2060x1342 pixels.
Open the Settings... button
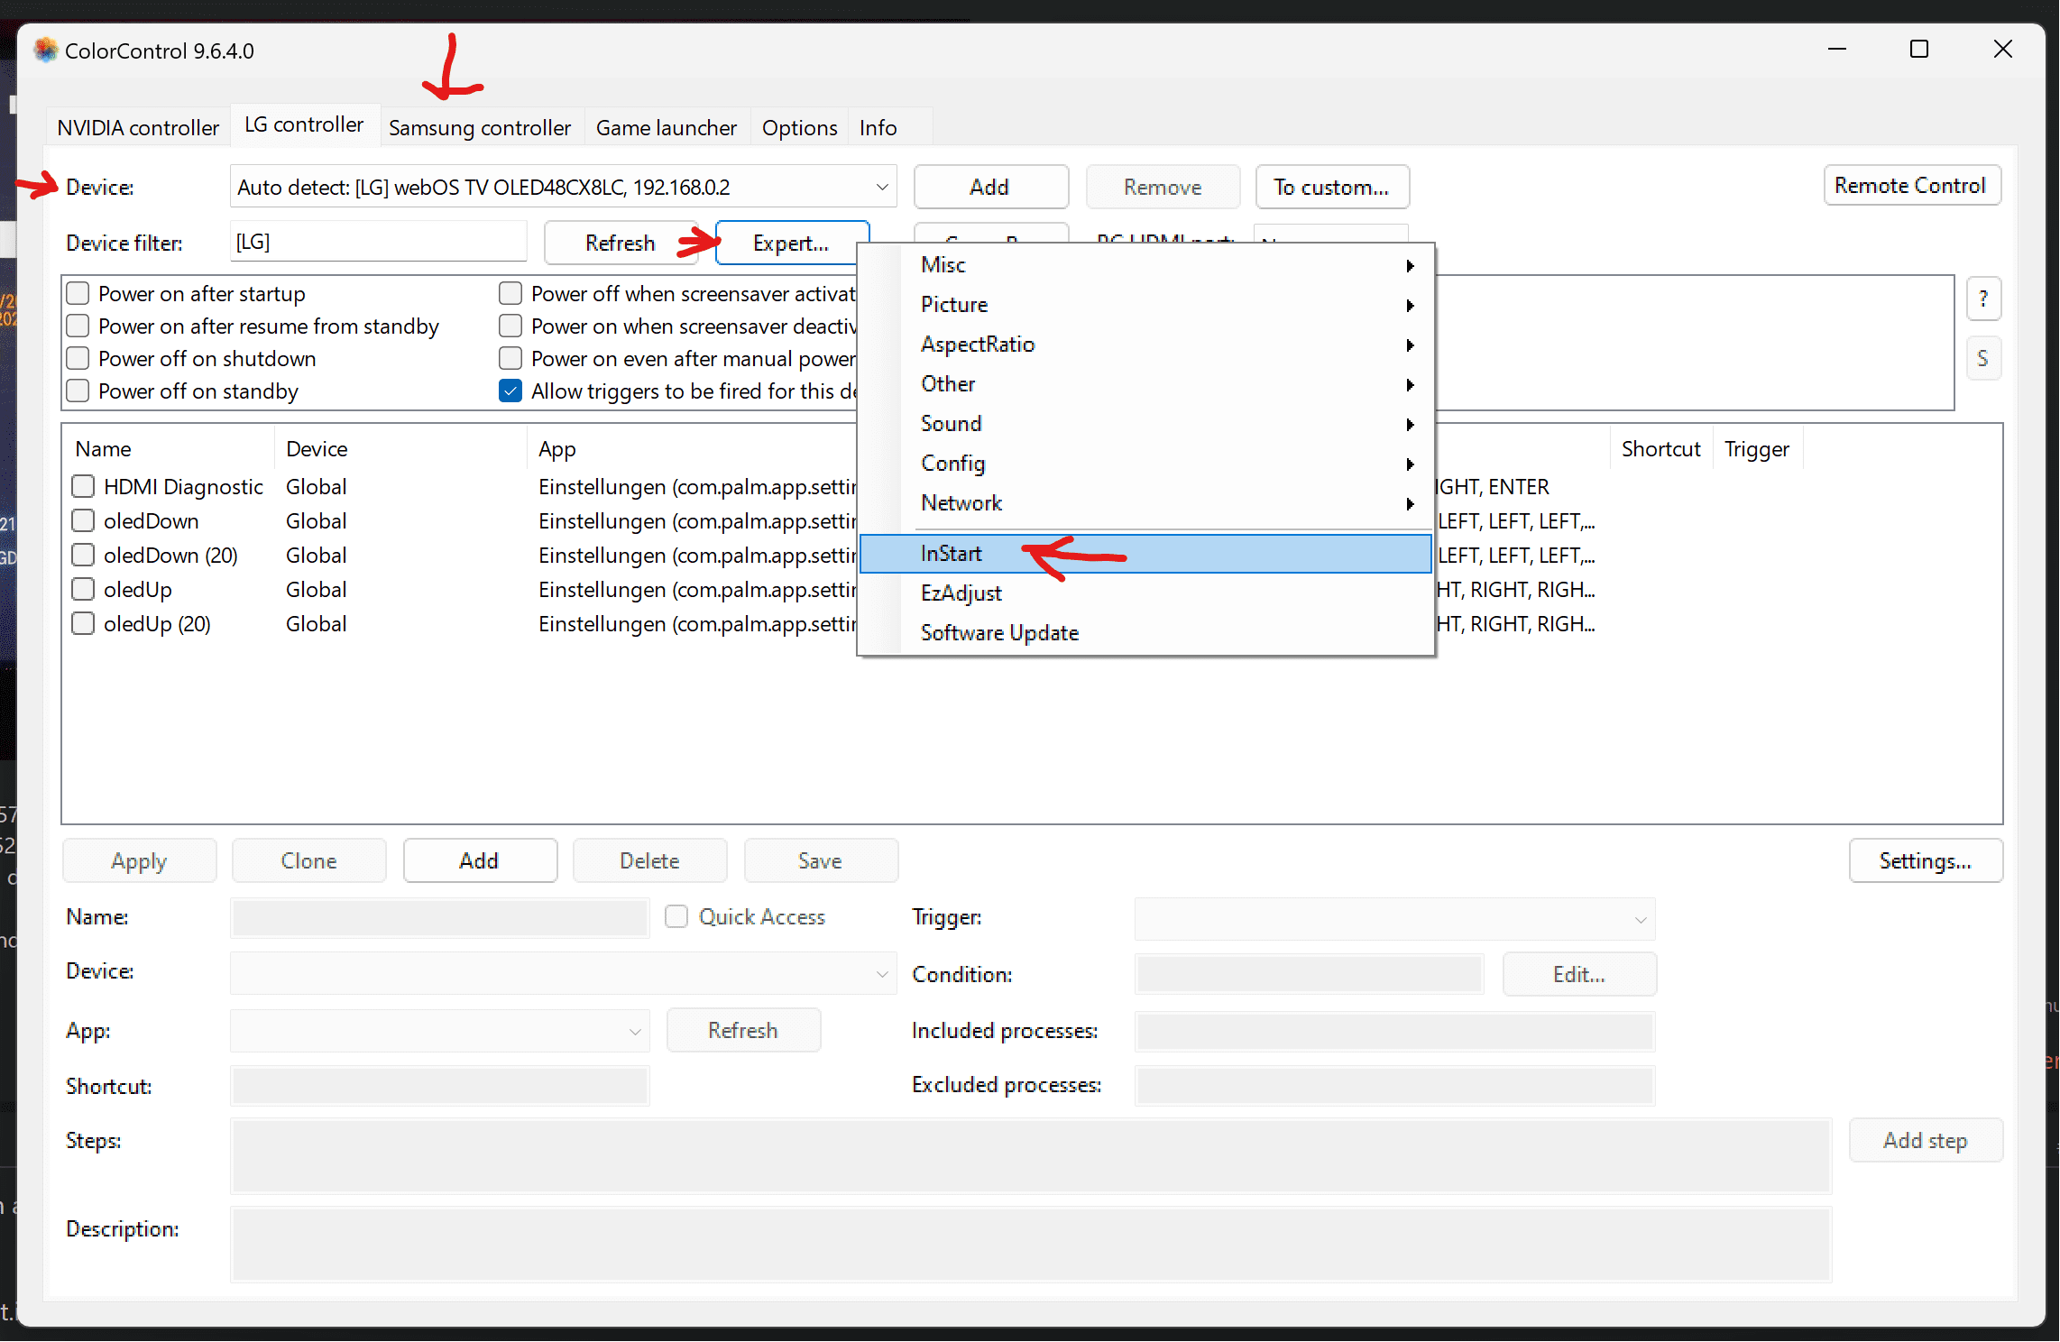(x=1925, y=860)
